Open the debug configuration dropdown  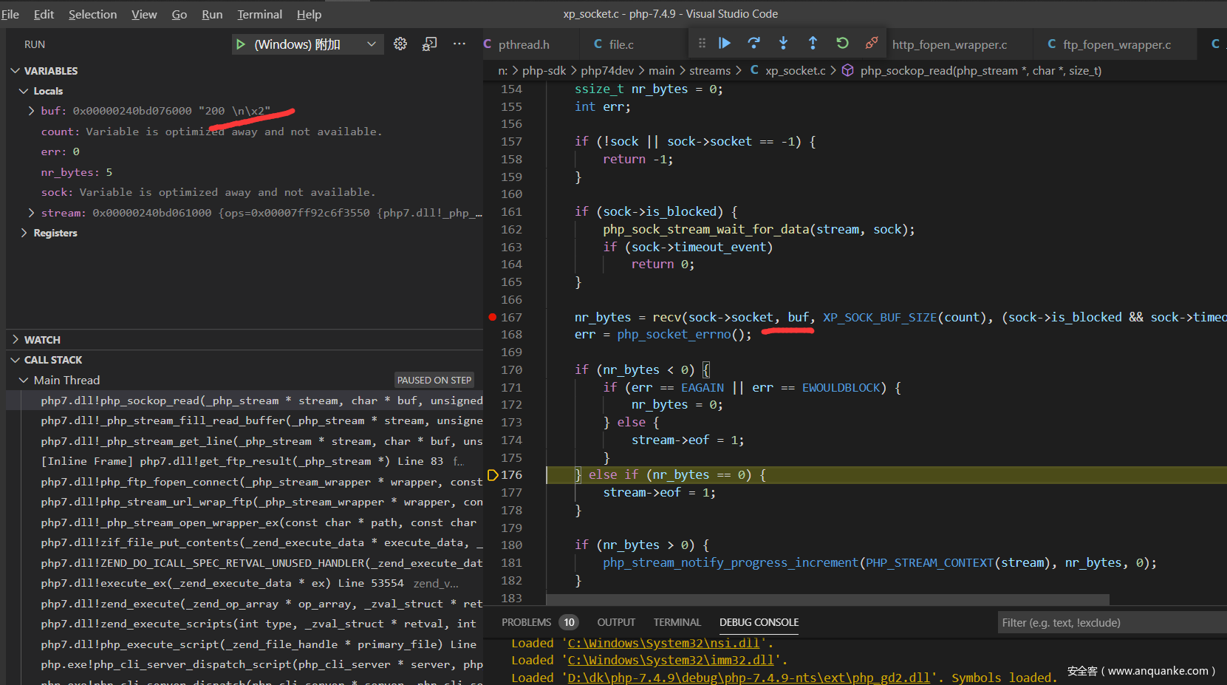[371, 44]
